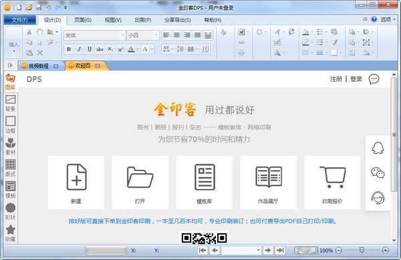Open the 素材 materials flower icon
This screenshot has height=260, width=401.
pyautogui.click(x=10, y=146)
